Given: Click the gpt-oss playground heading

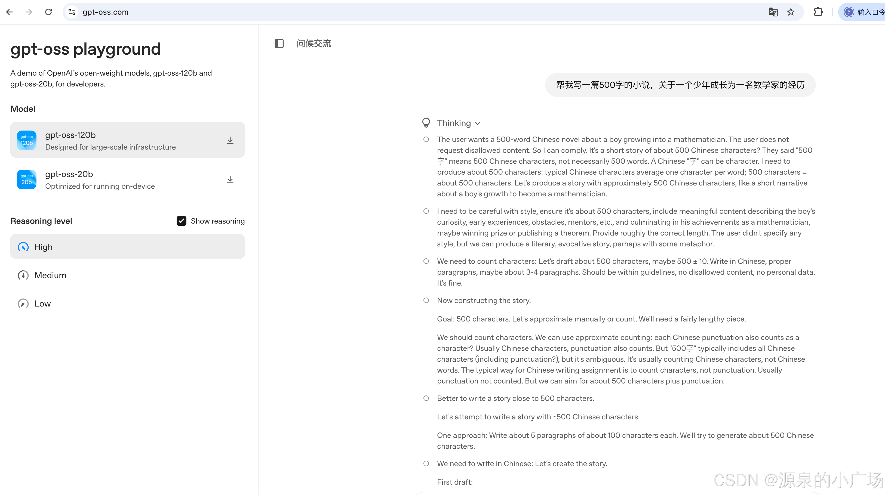Looking at the screenshot, I should coord(85,49).
